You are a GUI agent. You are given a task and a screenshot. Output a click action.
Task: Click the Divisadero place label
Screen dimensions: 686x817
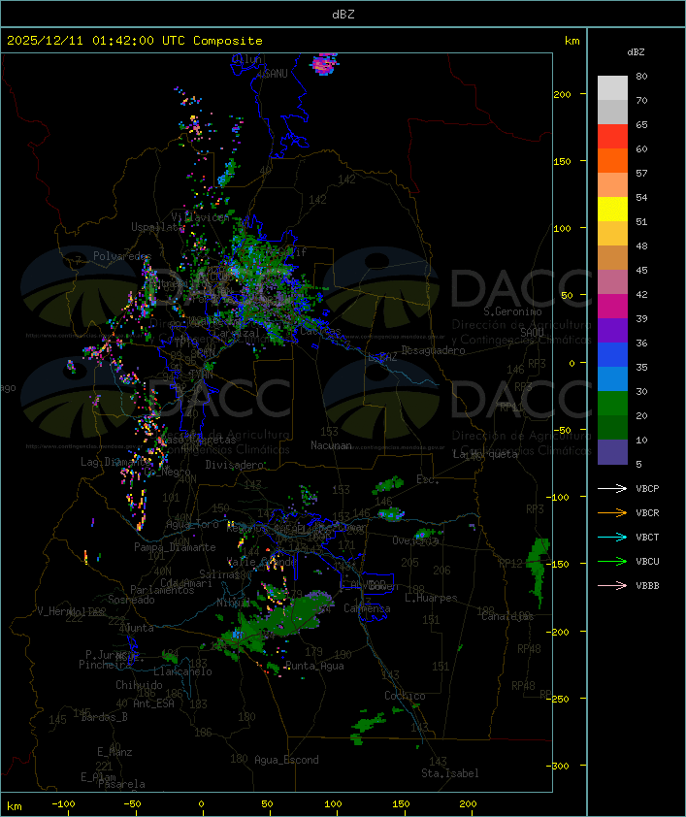(235, 464)
